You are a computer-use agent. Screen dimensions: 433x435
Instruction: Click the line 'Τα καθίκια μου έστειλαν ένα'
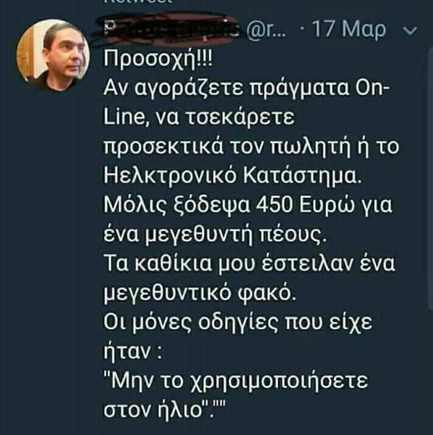pyautogui.click(x=249, y=263)
